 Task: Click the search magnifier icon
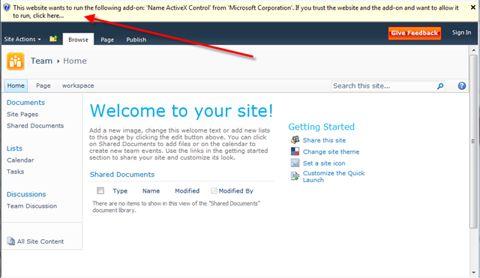[x=440, y=86]
